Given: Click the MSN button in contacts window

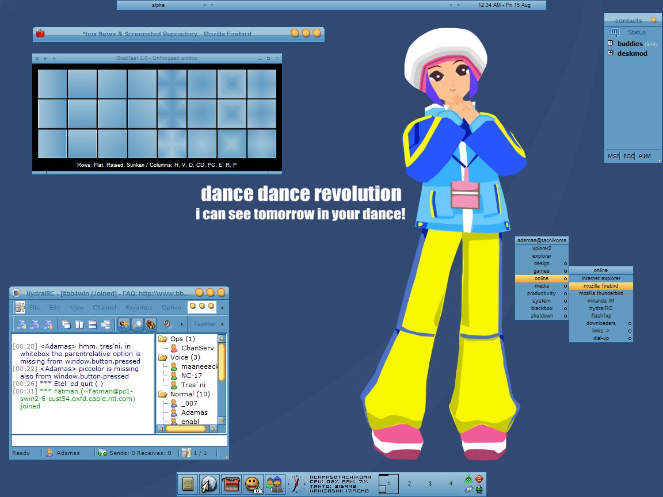Looking at the screenshot, I should [614, 156].
